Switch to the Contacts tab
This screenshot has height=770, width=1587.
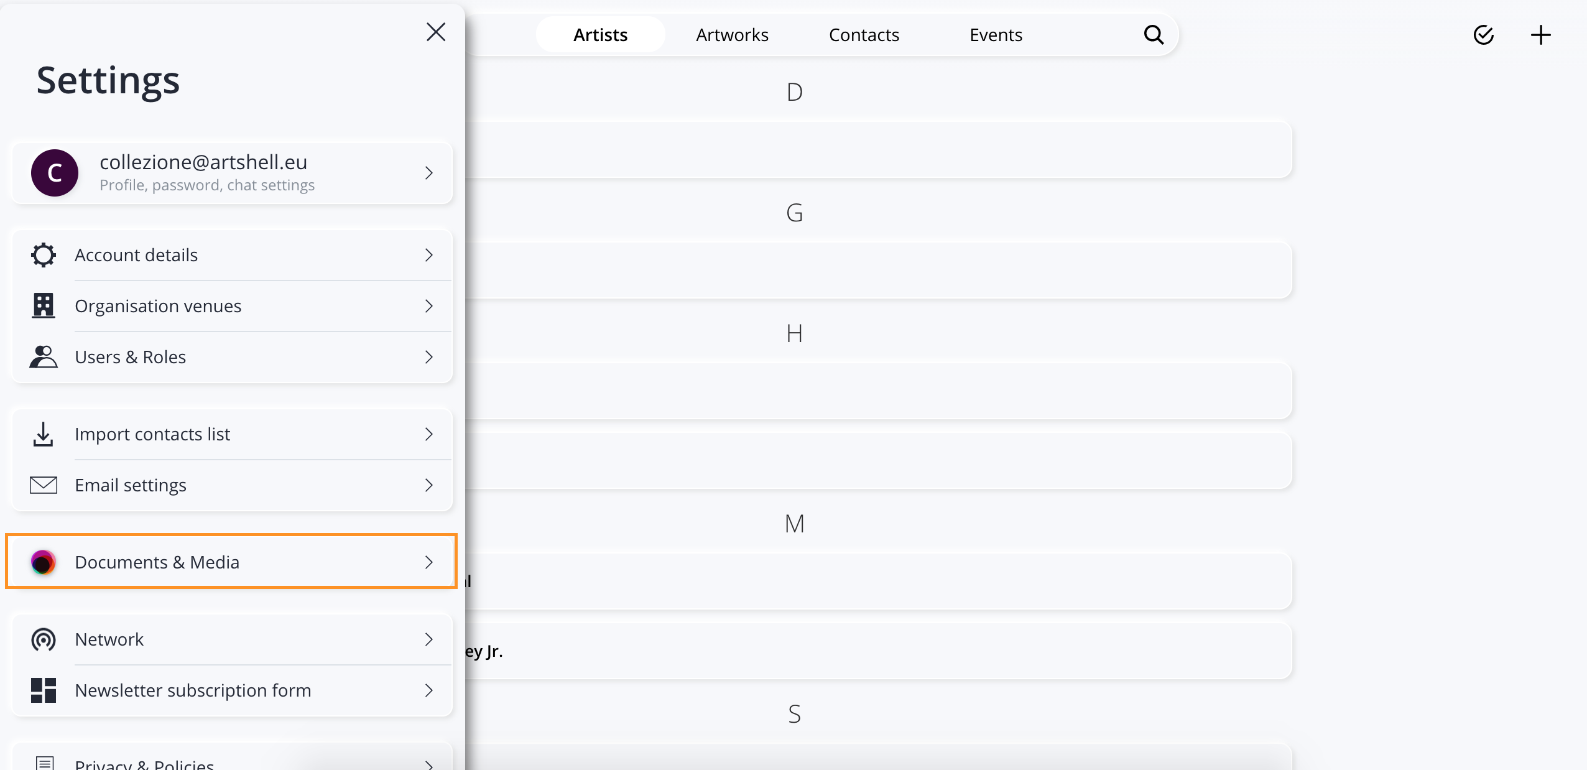pyautogui.click(x=864, y=35)
